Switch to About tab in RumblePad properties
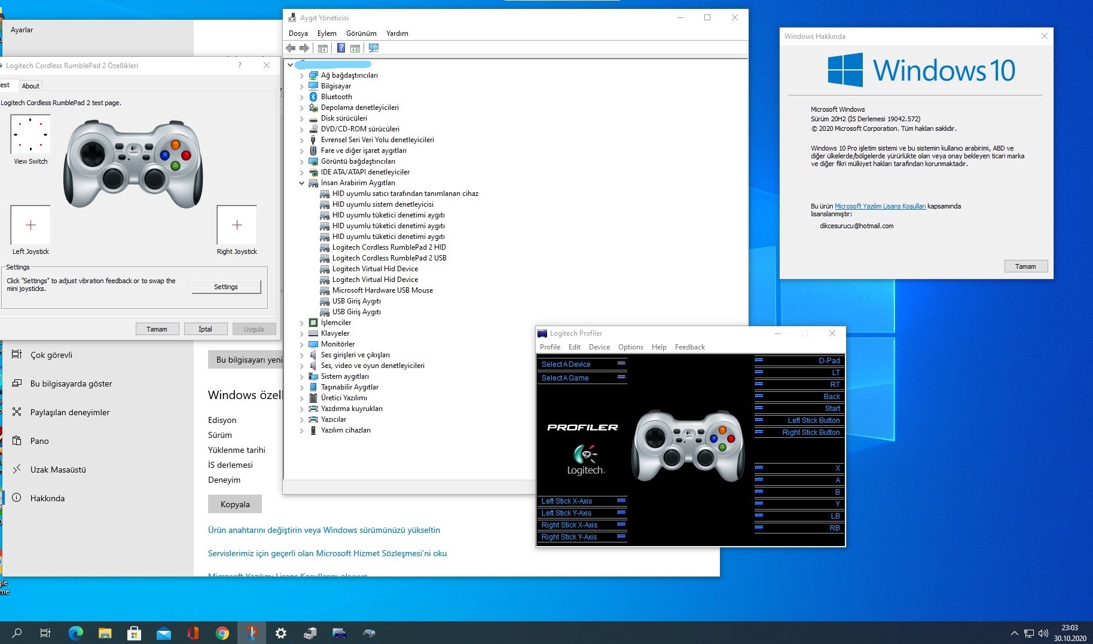The image size is (1093, 644). (30, 86)
